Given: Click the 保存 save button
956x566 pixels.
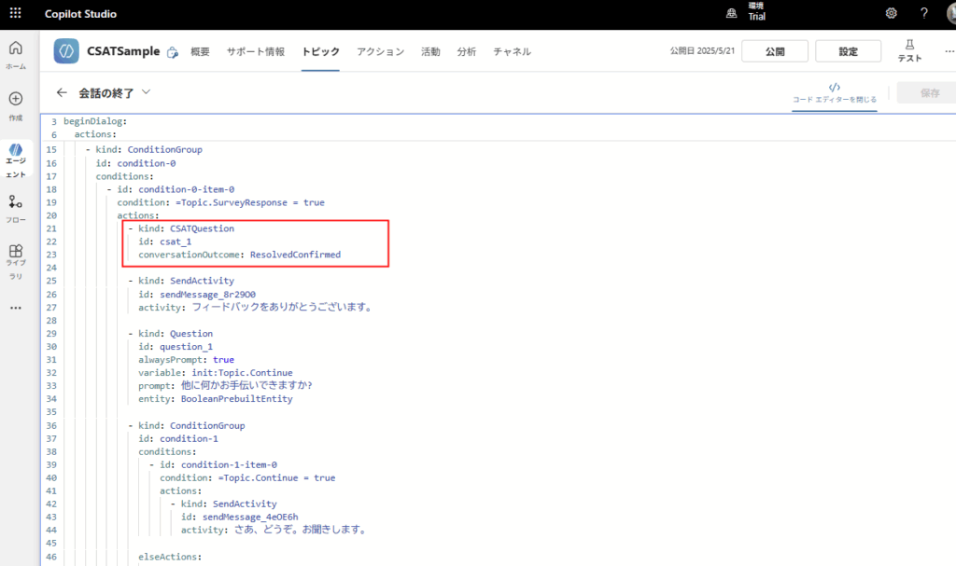Looking at the screenshot, I should point(928,92).
